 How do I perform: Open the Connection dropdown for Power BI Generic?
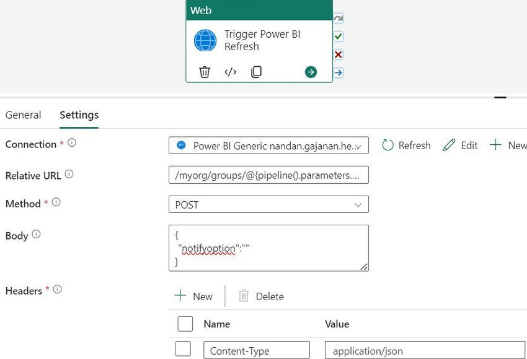268,145
